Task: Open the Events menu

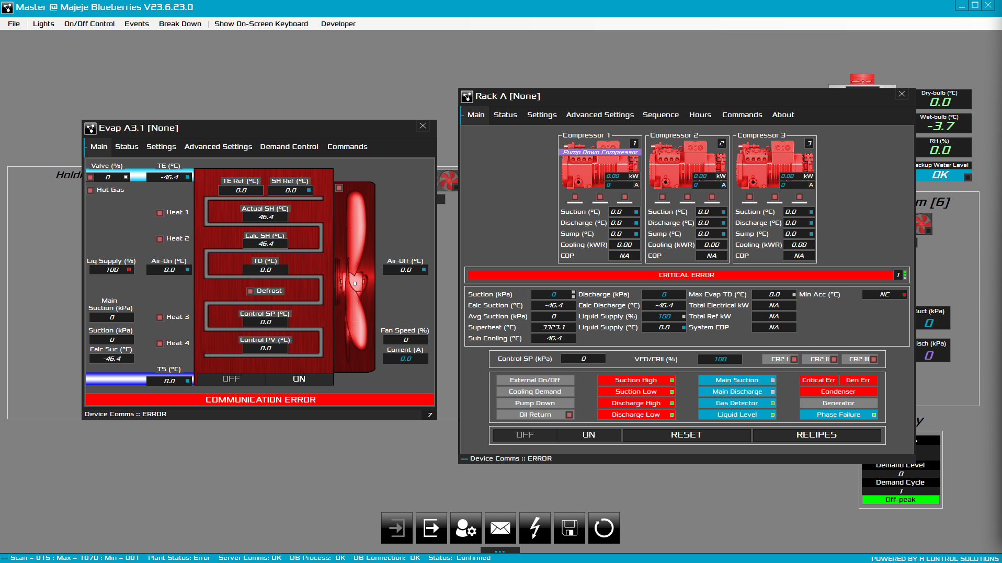Action: coord(136,24)
